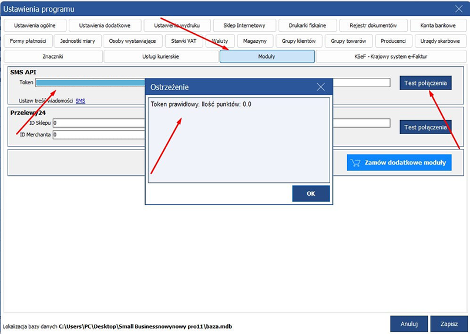This screenshot has width=470, height=334.
Task: Test the SMS API connection
Action: pos(426,83)
